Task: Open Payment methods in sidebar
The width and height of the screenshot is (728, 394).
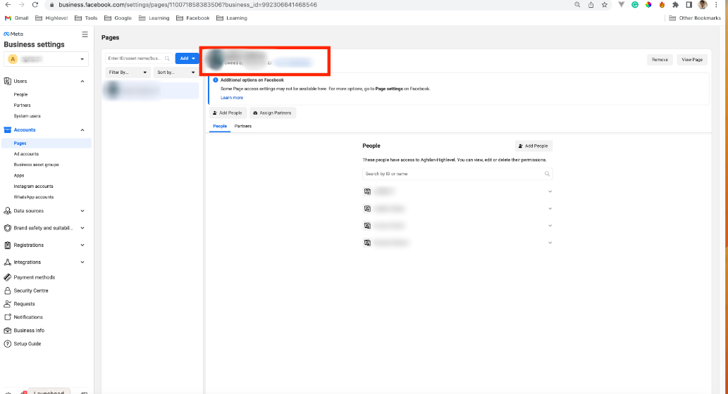Action: (34, 277)
